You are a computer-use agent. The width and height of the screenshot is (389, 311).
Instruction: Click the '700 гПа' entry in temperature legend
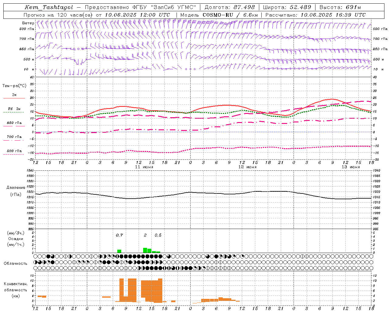14,137
